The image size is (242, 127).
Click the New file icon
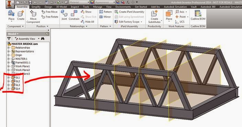tap(18, 2)
